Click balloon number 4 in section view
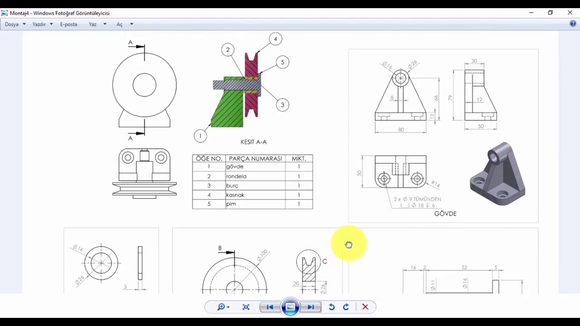The image size is (580, 326). (275, 39)
